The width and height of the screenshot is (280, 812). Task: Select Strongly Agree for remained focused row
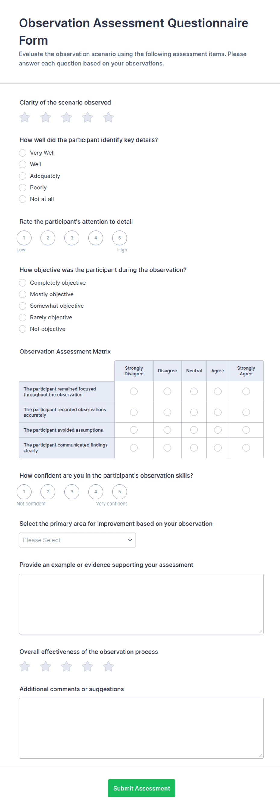(246, 391)
